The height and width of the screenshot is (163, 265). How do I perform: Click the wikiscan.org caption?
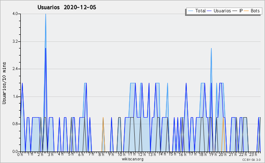132,159
